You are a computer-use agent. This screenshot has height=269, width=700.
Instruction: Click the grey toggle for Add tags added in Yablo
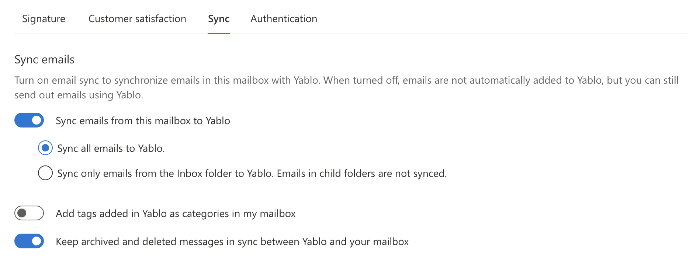click(x=29, y=213)
